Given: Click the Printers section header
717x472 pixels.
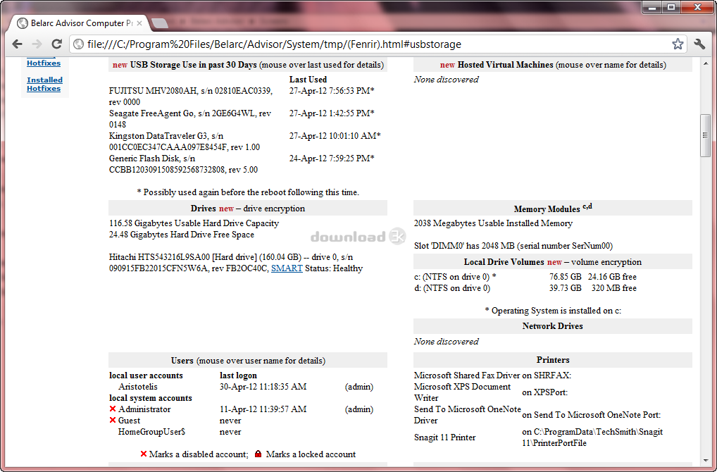Looking at the screenshot, I should click(553, 360).
